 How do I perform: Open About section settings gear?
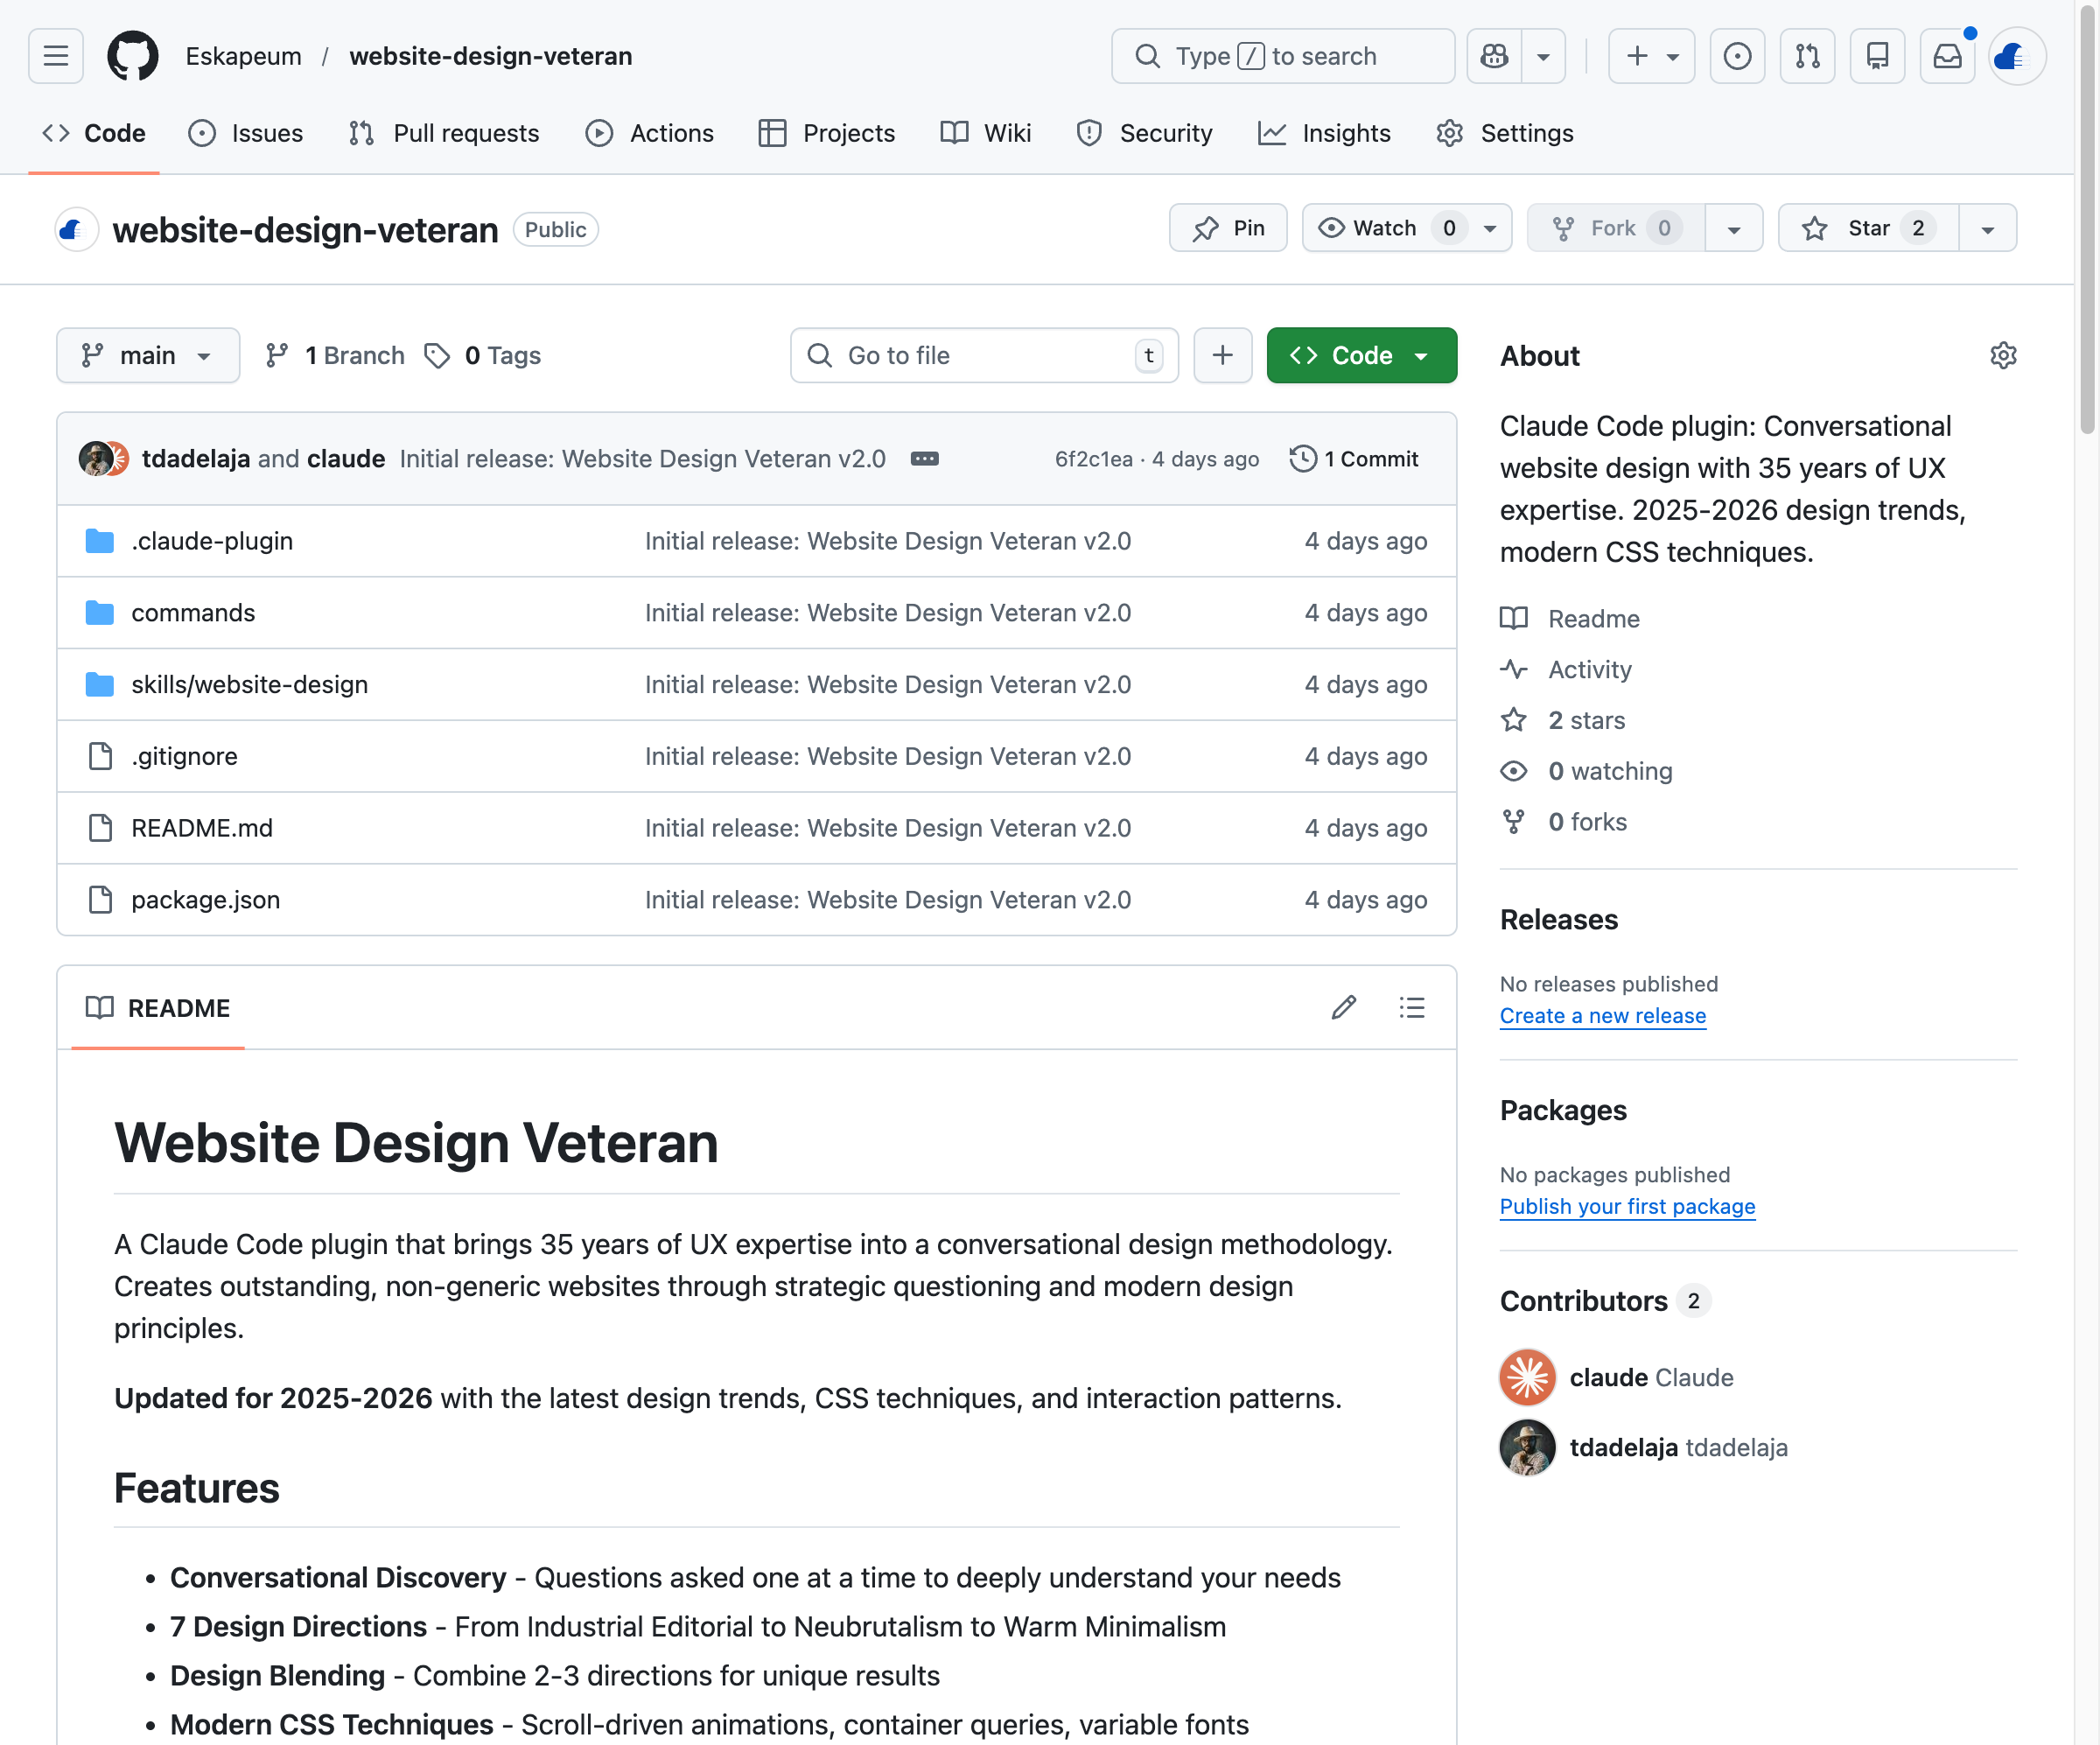pyautogui.click(x=2003, y=355)
